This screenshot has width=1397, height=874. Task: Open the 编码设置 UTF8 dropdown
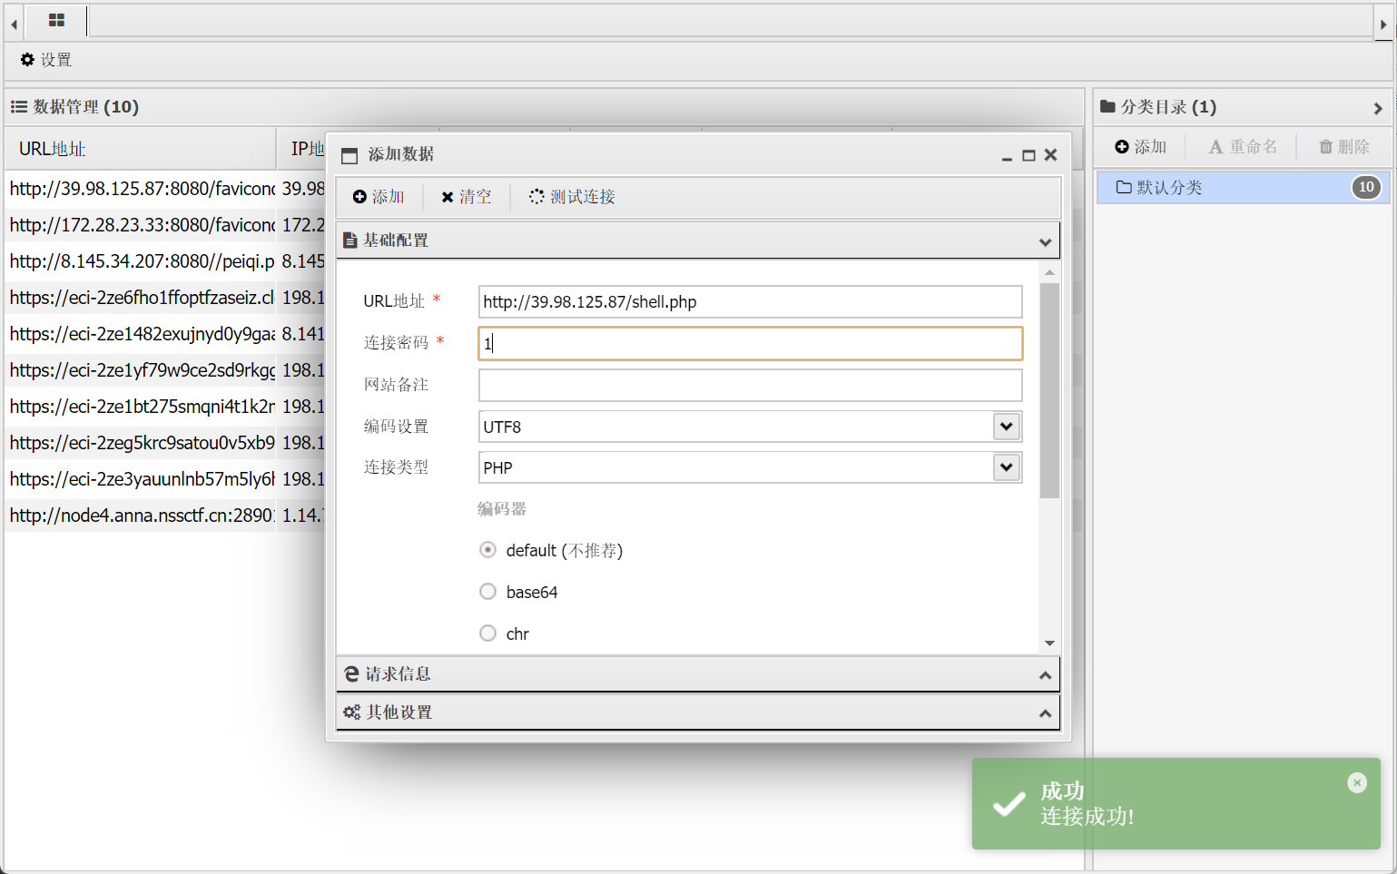coord(1006,427)
